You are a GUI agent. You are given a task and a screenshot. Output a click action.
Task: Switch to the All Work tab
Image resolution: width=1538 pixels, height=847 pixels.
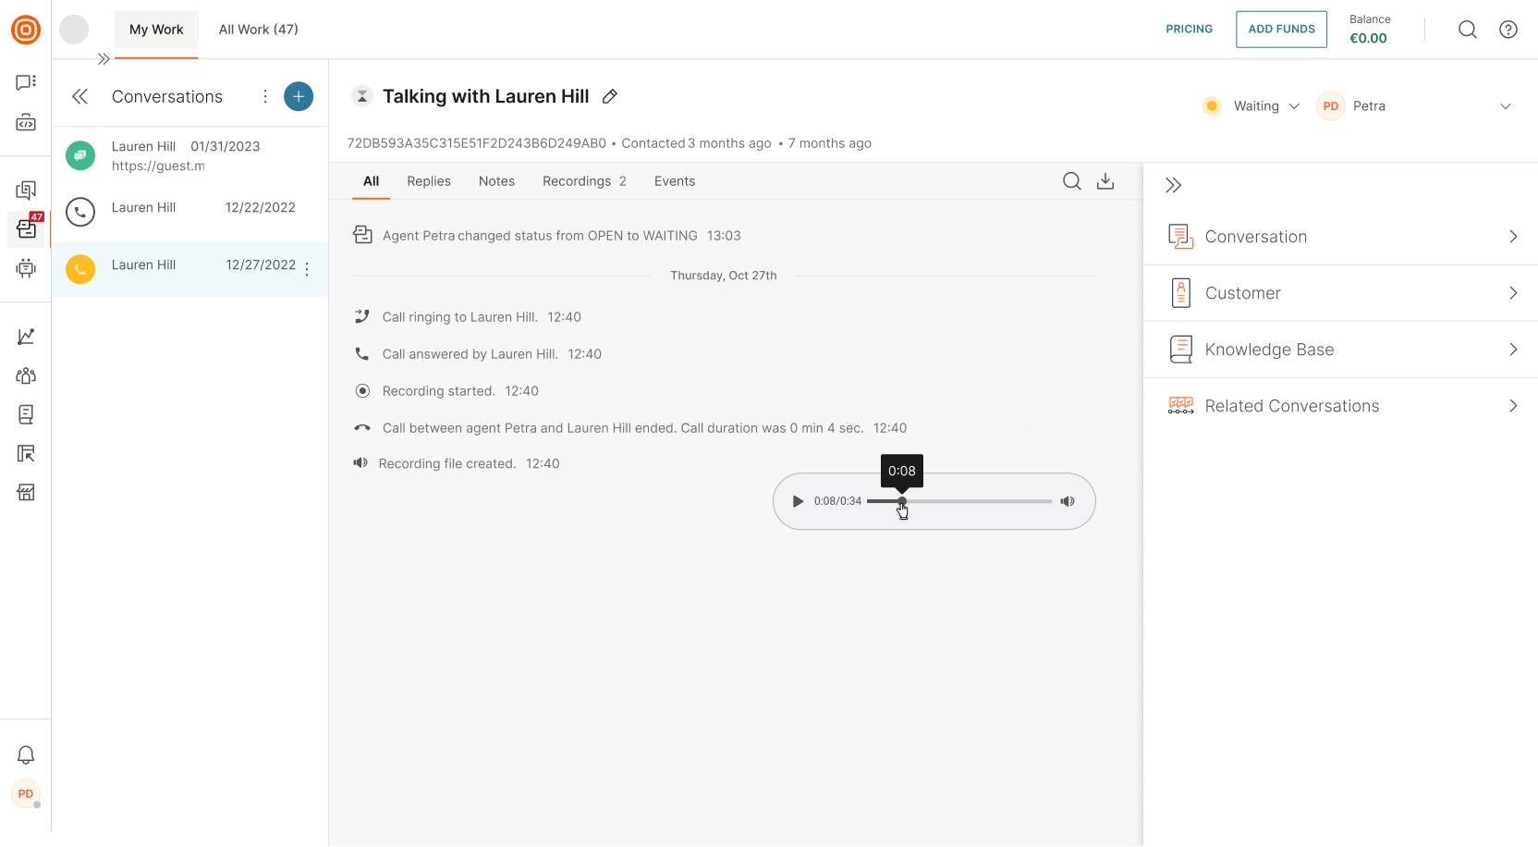[x=258, y=30]
